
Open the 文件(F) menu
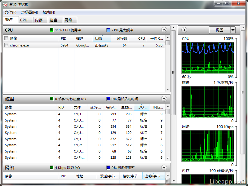[11, 12]
